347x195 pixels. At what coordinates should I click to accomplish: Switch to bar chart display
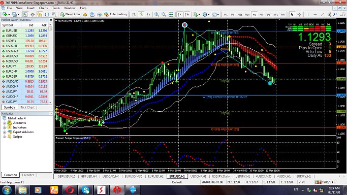tap(134, 14)
